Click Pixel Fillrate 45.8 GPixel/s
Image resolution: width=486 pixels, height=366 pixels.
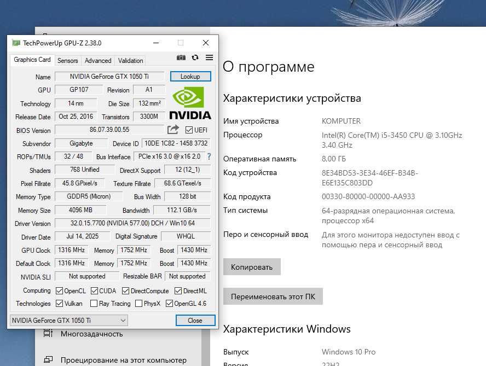[80, 183]
